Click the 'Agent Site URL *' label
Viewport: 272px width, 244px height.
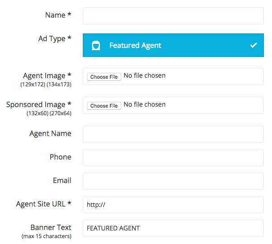44,204
